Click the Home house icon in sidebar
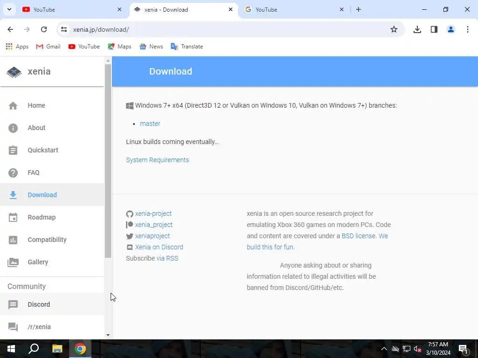 (13, 106)
